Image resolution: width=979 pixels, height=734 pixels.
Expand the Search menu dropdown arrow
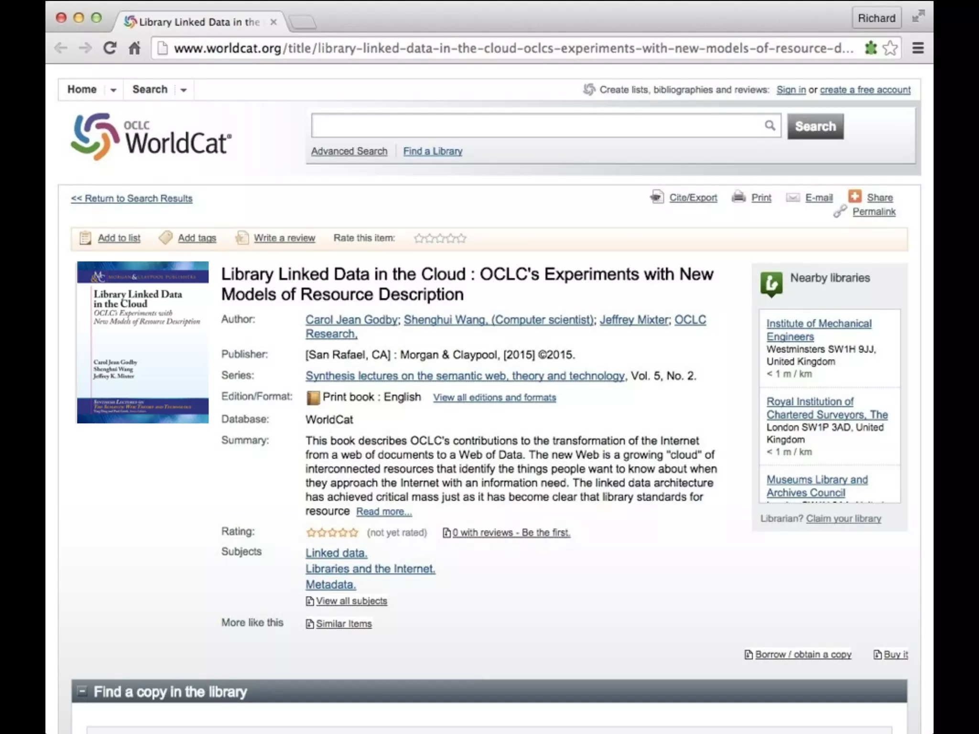[184, 90]
